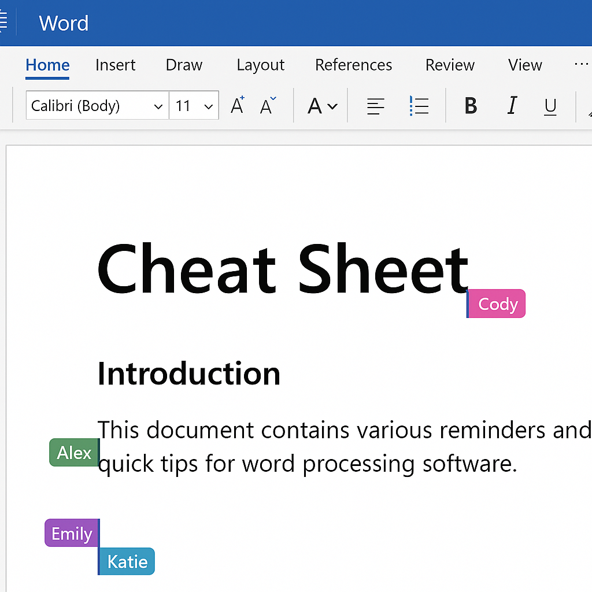Apply bulleted list formatting
Viewport: 592px width, 592px height.
(419, 106)
